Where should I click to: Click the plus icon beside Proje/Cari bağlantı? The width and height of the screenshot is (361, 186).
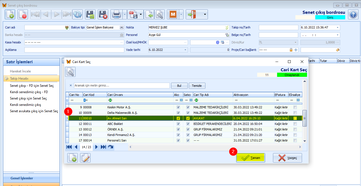(x=296, y=50)
